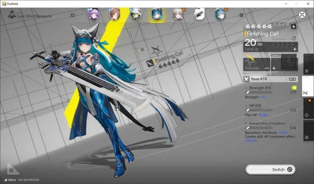Minimize the Endfield window

click(x=286, y=3)
